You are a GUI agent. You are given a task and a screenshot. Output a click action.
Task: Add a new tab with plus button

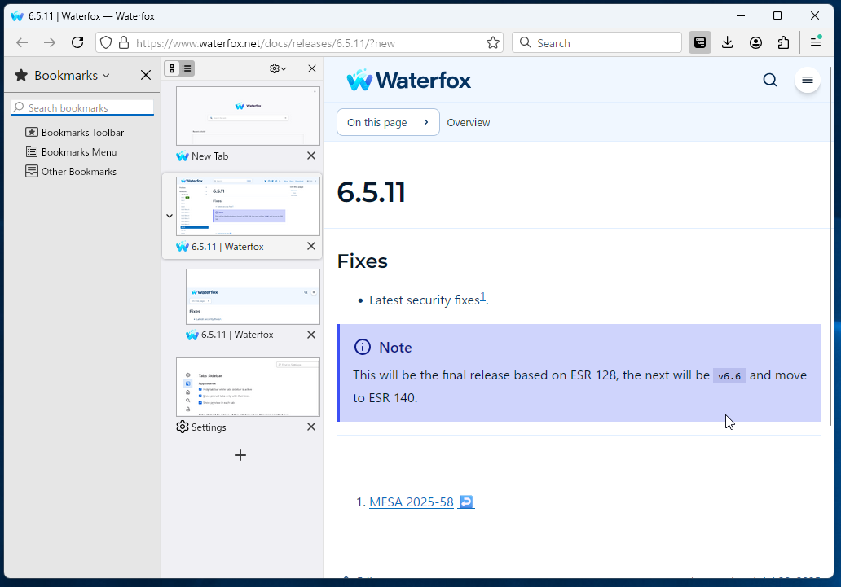[x=240, y=455]
